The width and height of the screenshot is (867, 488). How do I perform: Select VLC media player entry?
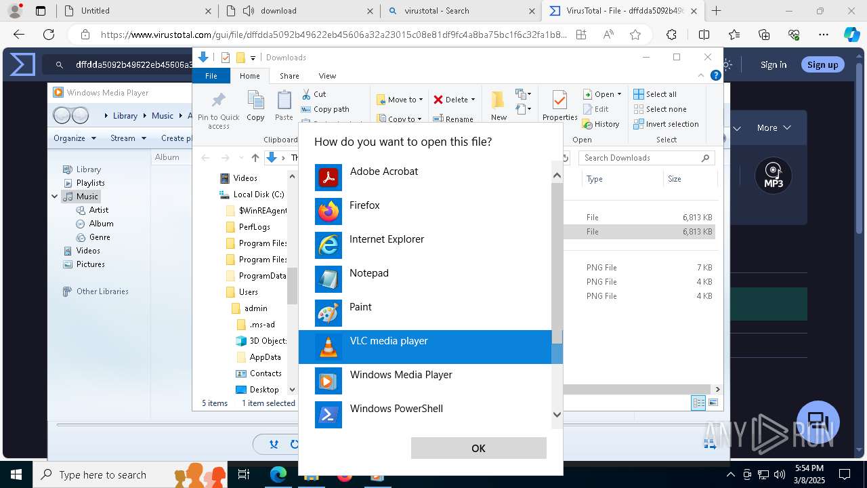425,347
